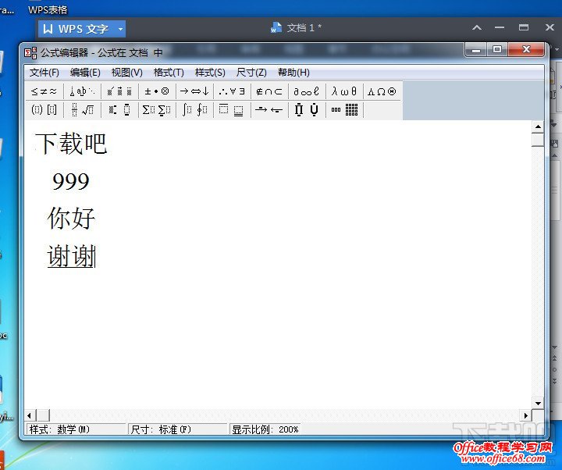
Task: Open the lowercase Greek letters palette (λωθ)
Action: pos(344,91)
